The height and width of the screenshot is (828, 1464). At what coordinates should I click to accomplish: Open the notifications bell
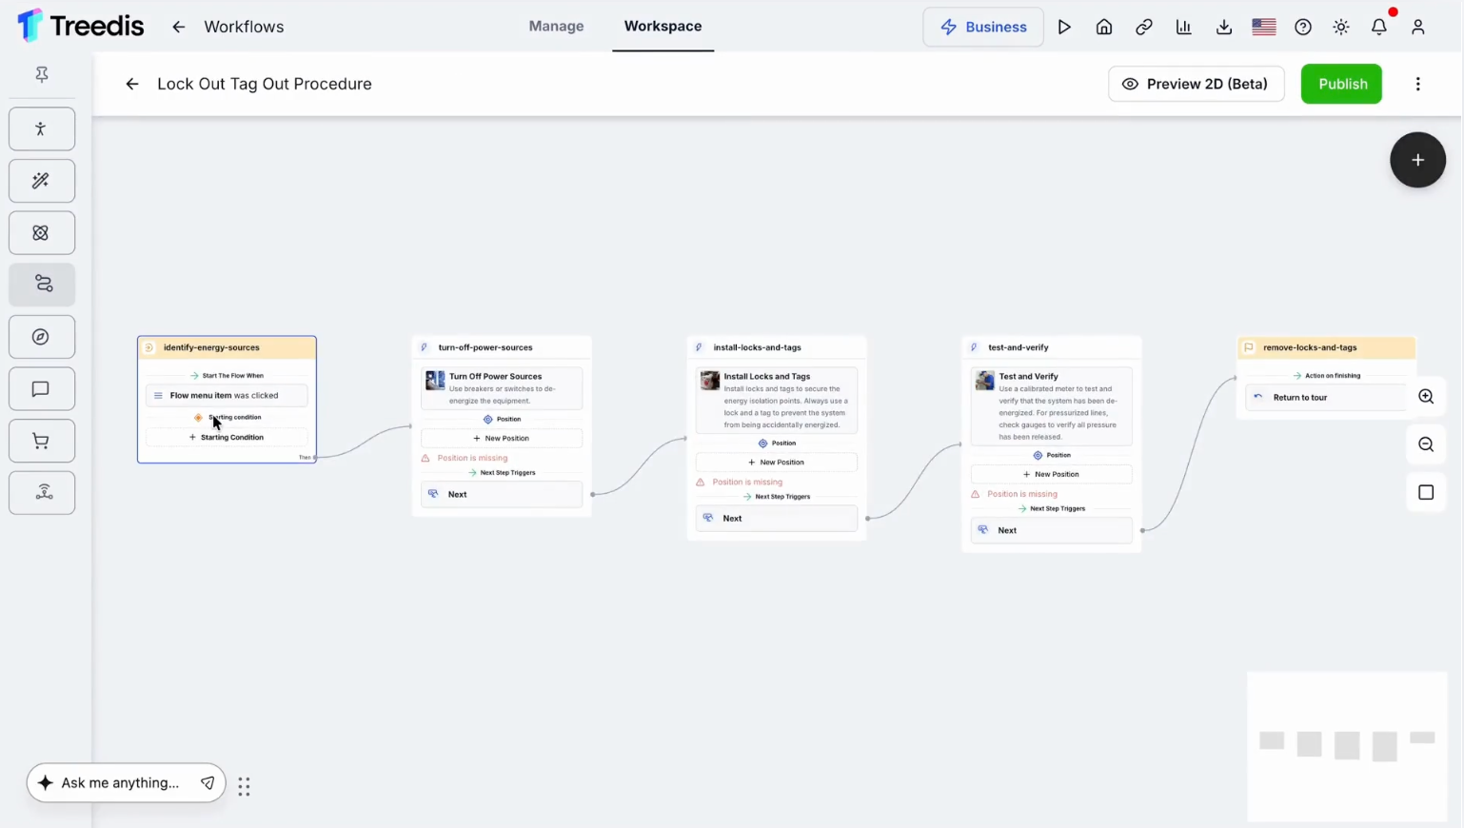coord(1379,27)
